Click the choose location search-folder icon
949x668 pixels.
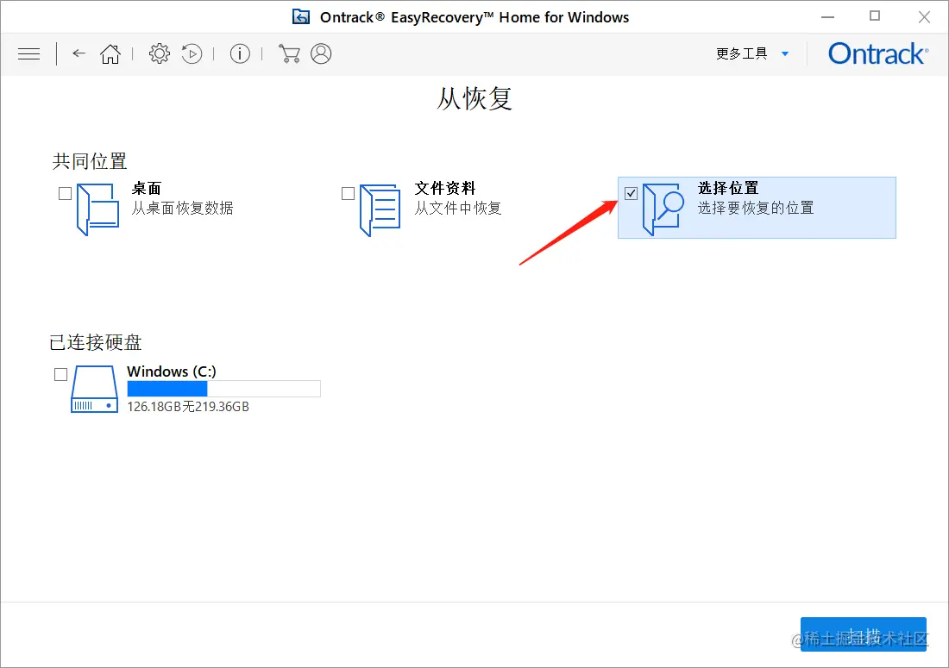tap(663, 209)
